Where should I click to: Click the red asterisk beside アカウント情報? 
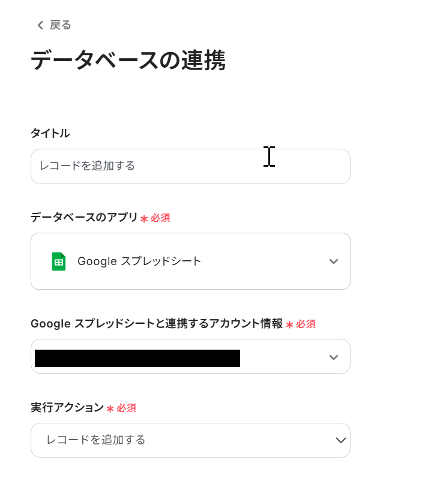tap(289, 324)
